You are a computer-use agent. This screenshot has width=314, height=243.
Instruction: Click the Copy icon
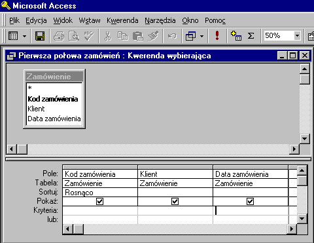122,36
